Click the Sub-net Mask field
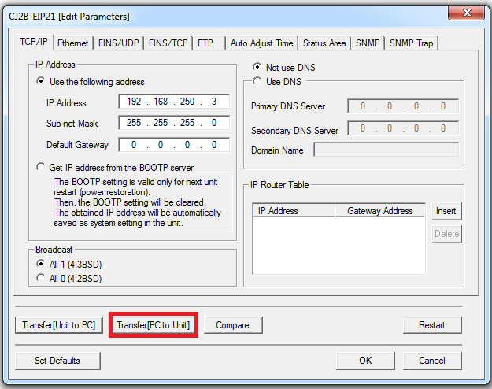 pos(174,123)
